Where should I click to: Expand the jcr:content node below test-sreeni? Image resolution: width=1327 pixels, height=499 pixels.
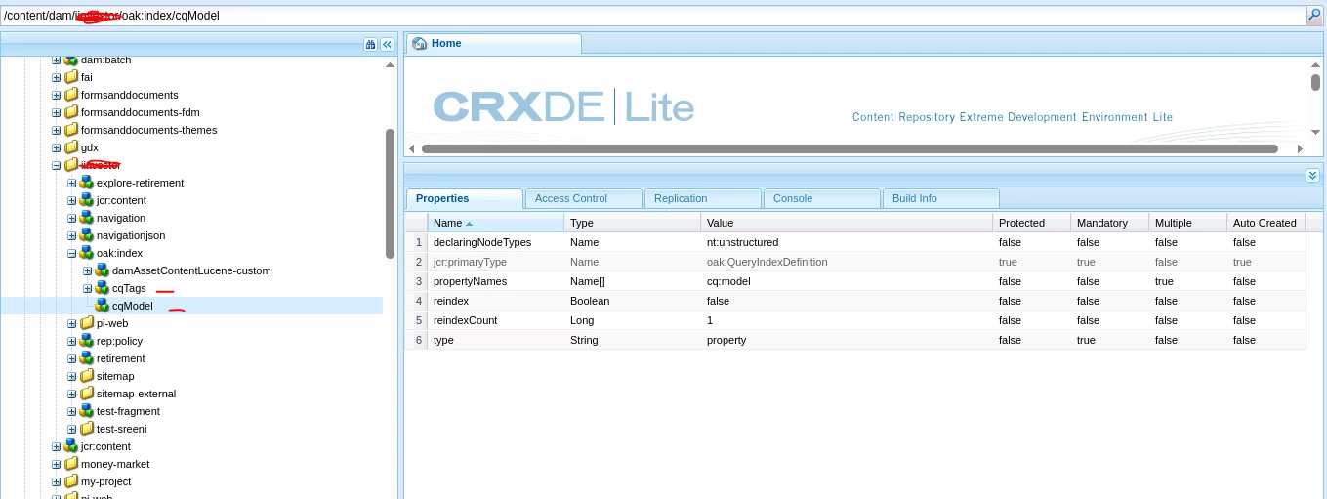pos(56,446)
